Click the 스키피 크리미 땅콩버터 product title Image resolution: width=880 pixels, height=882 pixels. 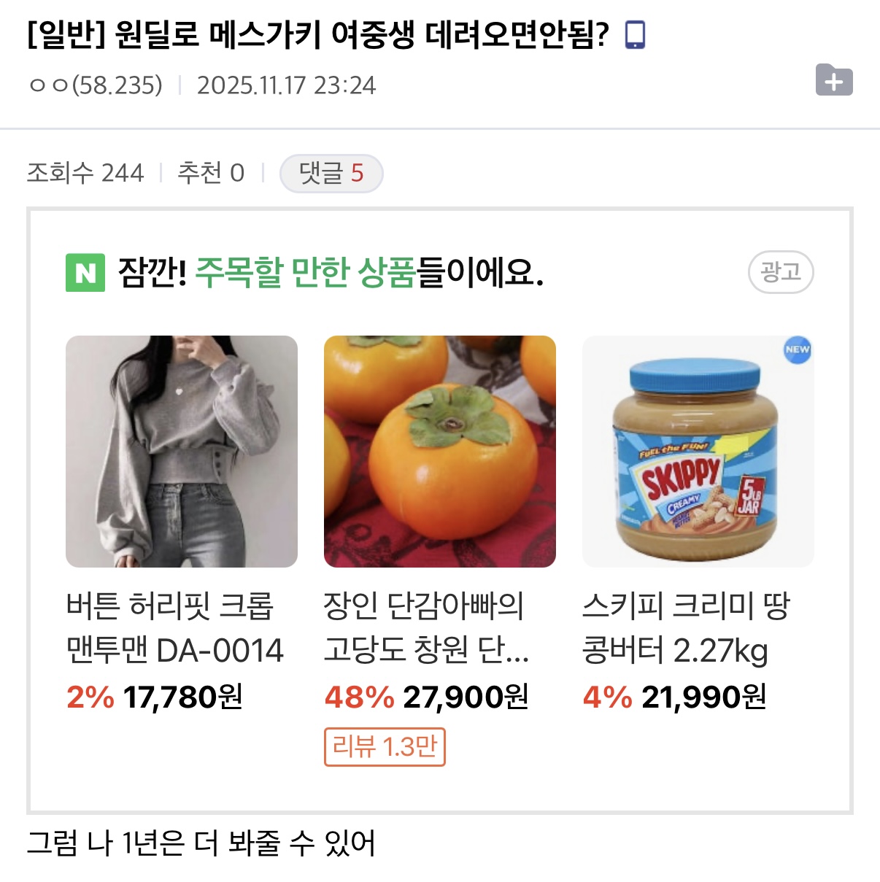(x=686, y=627)
